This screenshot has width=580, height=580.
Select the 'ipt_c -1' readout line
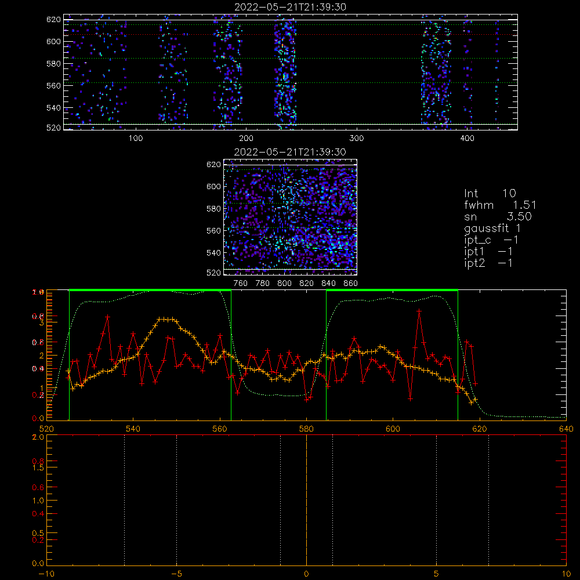(491, 240)
